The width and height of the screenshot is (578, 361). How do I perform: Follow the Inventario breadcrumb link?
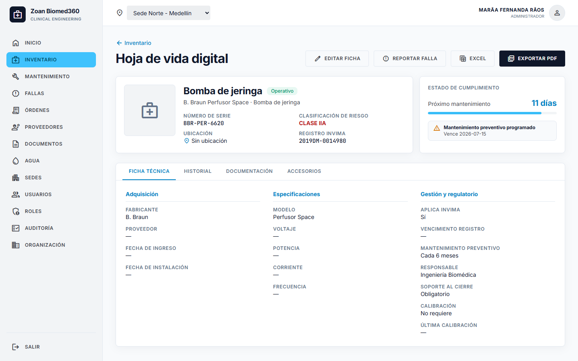coord(138,43)
